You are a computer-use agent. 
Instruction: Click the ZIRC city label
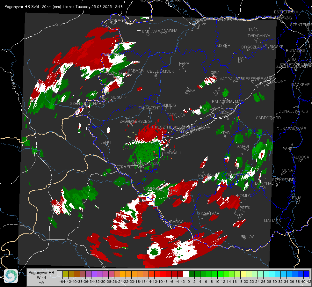coord(215,73)
